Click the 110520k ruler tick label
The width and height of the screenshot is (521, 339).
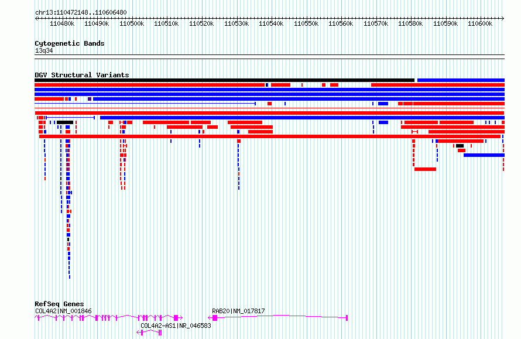(201, 23)
